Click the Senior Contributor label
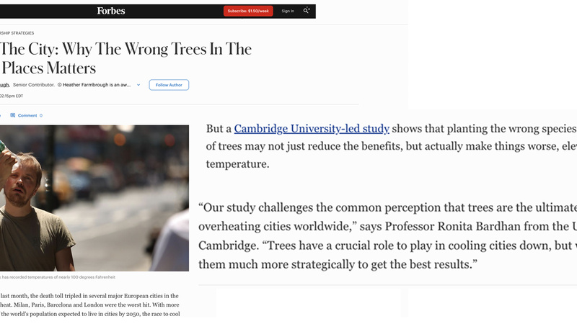This screenshot has width=577, height=324. click(33, 85)
